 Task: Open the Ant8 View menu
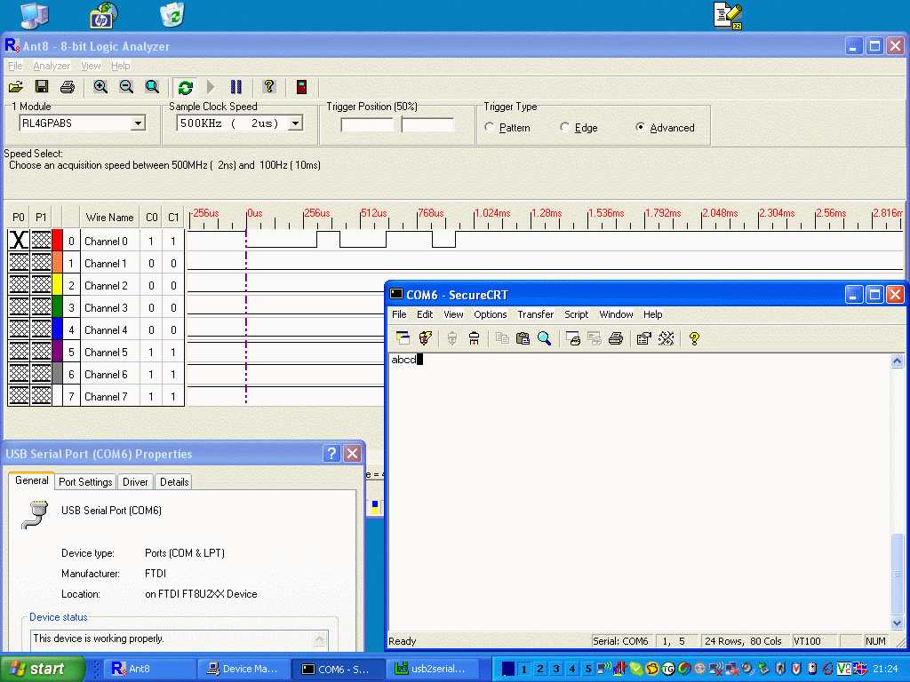tap(91, 66)
